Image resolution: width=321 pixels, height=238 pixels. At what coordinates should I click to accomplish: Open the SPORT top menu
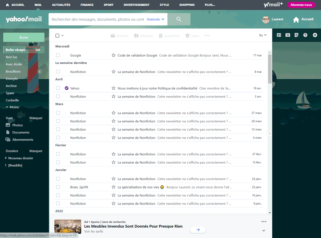coord(108,5)
